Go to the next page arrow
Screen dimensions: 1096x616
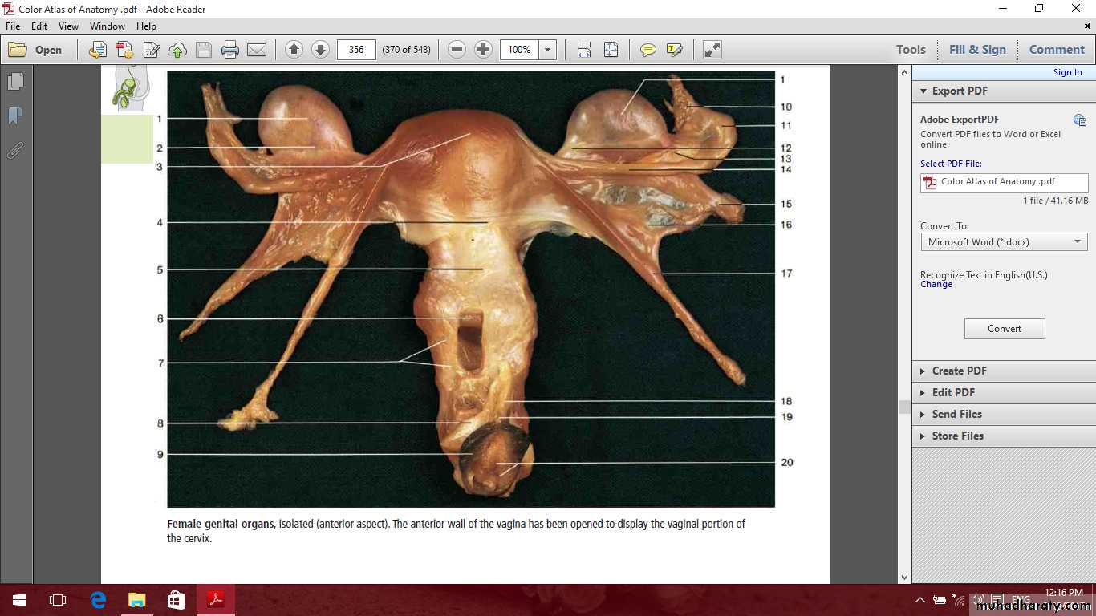[320, 50]
